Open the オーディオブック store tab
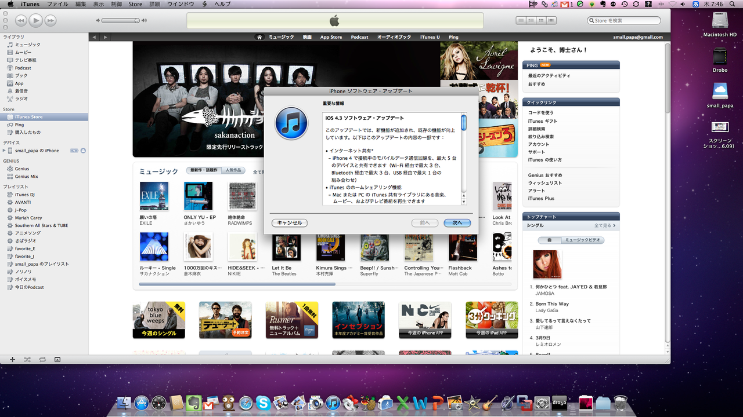The height and width of the screenshot is (417, 743). coord(394,37)
